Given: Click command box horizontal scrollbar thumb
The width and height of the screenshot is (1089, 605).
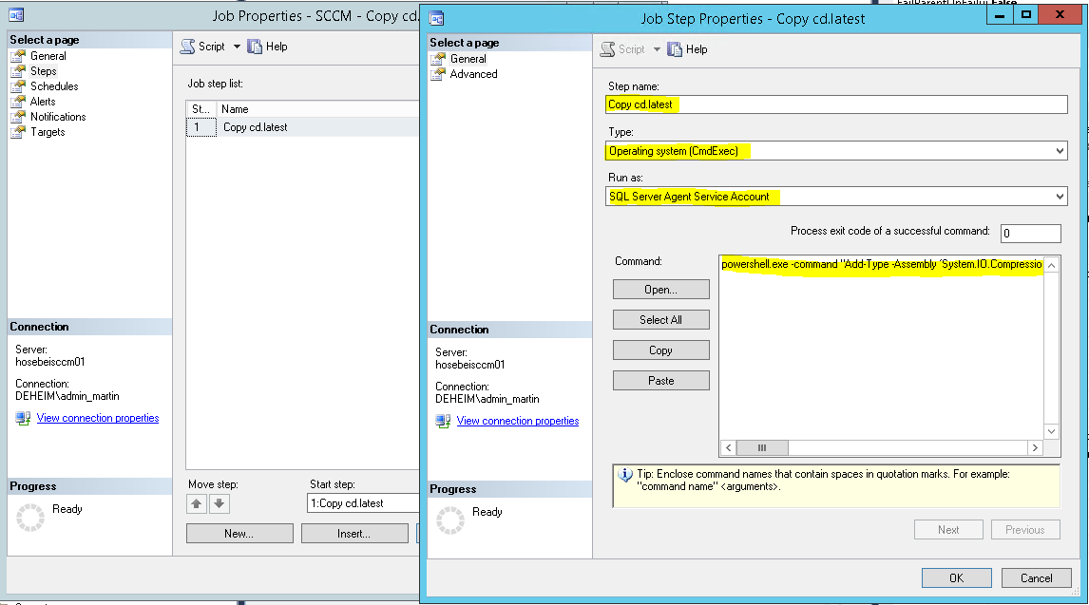Looking at the screenshot, I should click(762, 448).
